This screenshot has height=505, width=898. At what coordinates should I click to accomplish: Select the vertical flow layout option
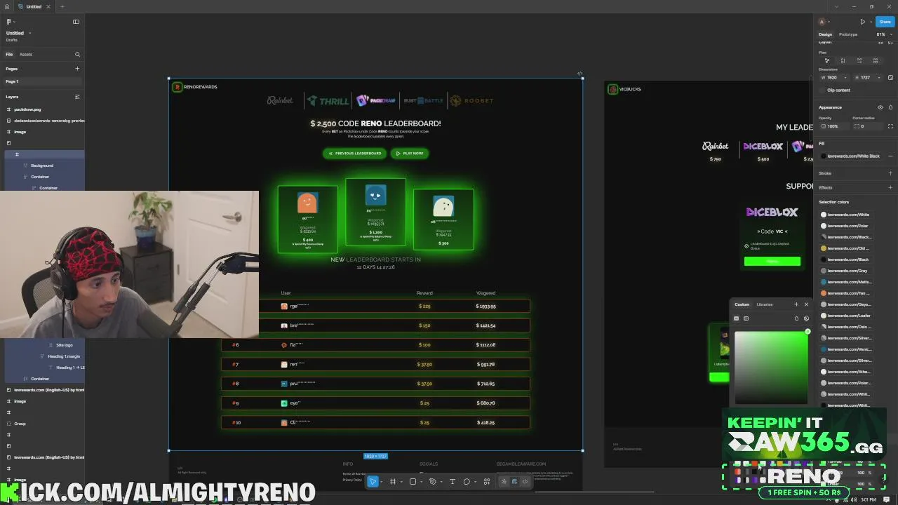pyautogui.click(x=843, y=60)
